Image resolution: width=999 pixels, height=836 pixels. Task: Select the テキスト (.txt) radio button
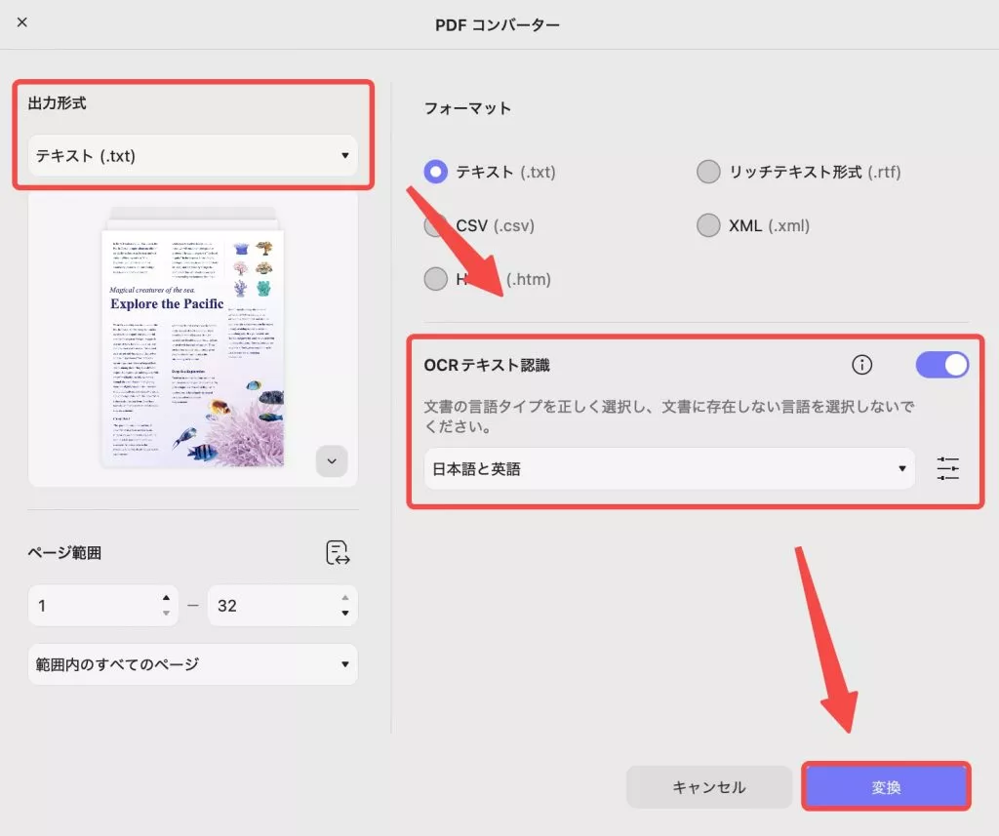pyautogui.click(x=436, y=172)
